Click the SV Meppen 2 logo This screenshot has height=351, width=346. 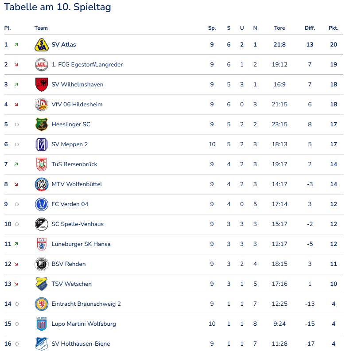click(x=41, y=144)
